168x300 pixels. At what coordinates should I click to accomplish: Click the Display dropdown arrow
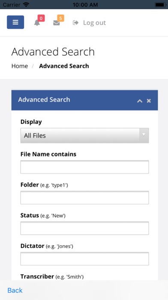click(x=144, y=135)
